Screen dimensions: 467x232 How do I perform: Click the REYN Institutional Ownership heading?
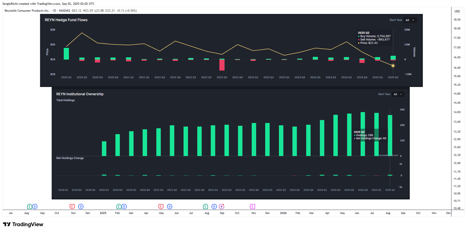(x=80, y=94)
